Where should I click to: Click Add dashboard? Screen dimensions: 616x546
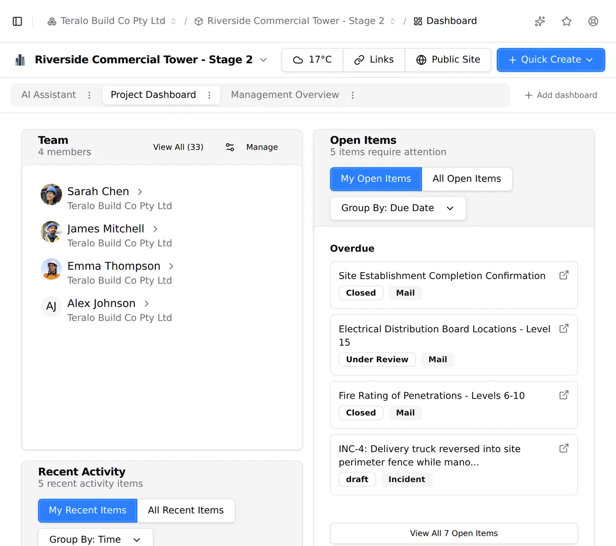[561, 95]
